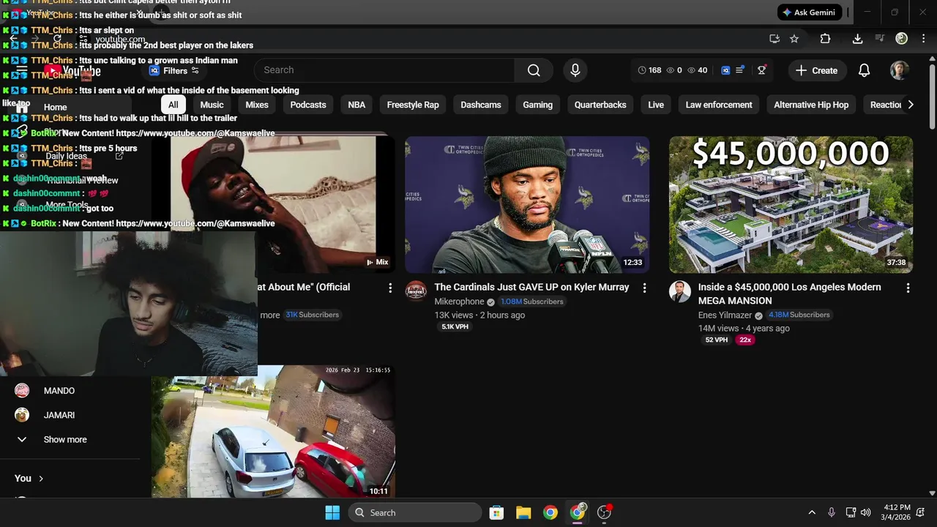Click the YouTube search input field
The width and height of the screenshot is (937, 527).
[x=384, y=70]
